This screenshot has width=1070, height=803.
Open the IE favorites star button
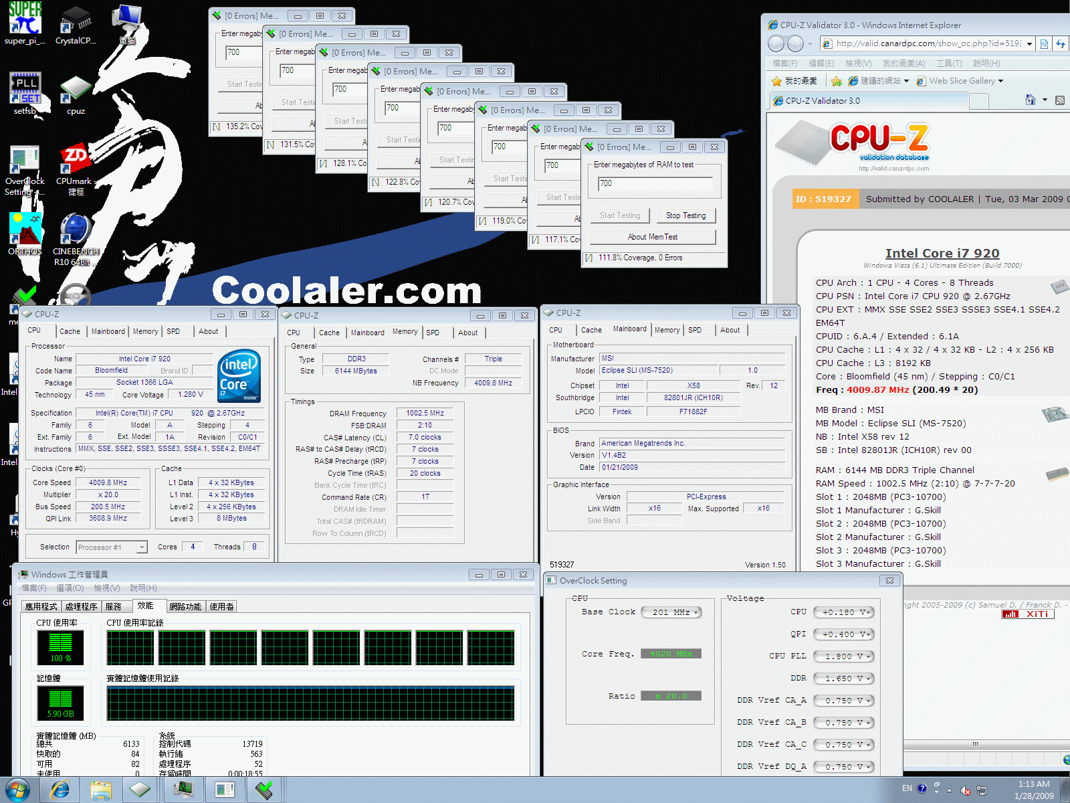pos(776,81)
